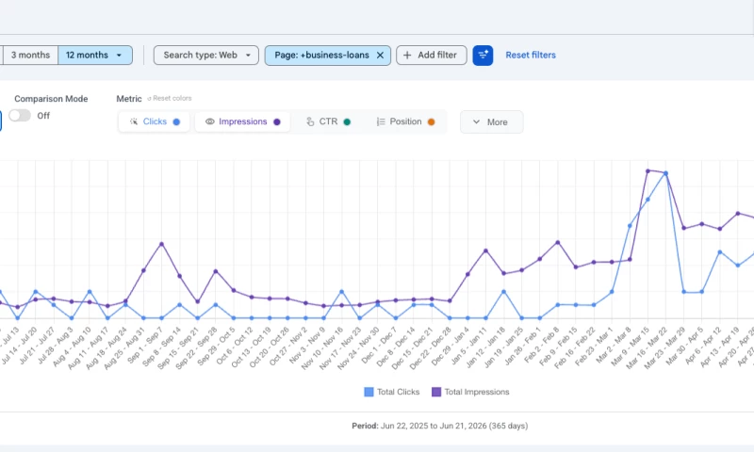Enable the CTR metric
The height and width of the screenshot is (452, 754).
coord(328,121)
